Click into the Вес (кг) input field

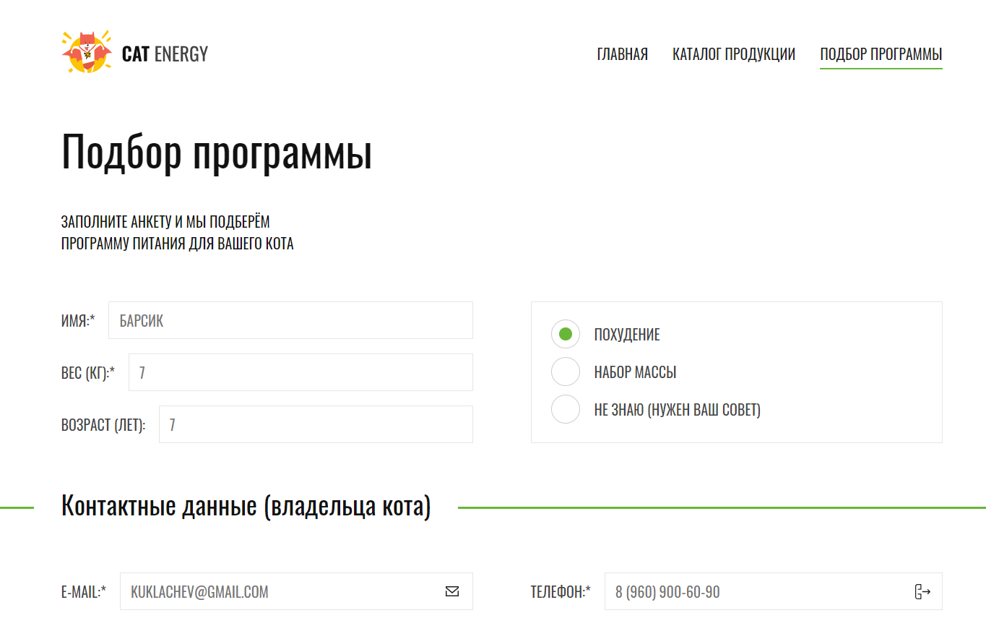[300, 372]
